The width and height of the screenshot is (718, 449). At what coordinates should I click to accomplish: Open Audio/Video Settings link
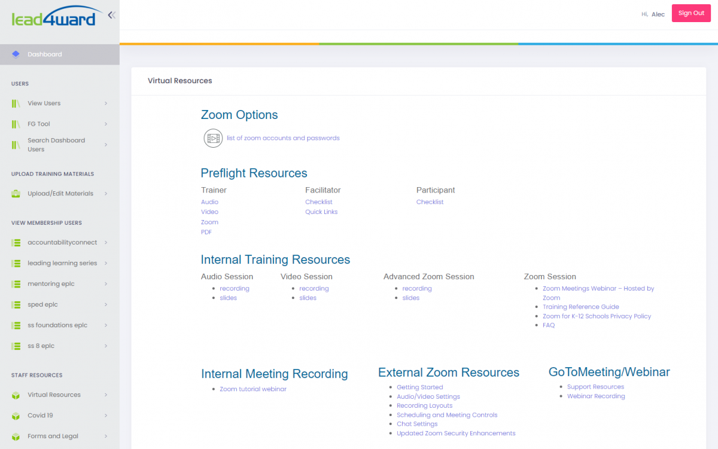[x=428, y=397]
